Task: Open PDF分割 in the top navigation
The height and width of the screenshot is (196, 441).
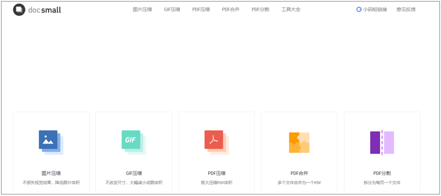Action: point(260,9)
